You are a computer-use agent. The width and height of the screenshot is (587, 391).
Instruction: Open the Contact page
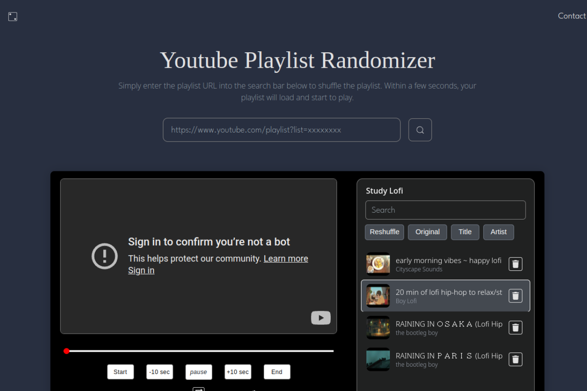(x=571, y=16)
